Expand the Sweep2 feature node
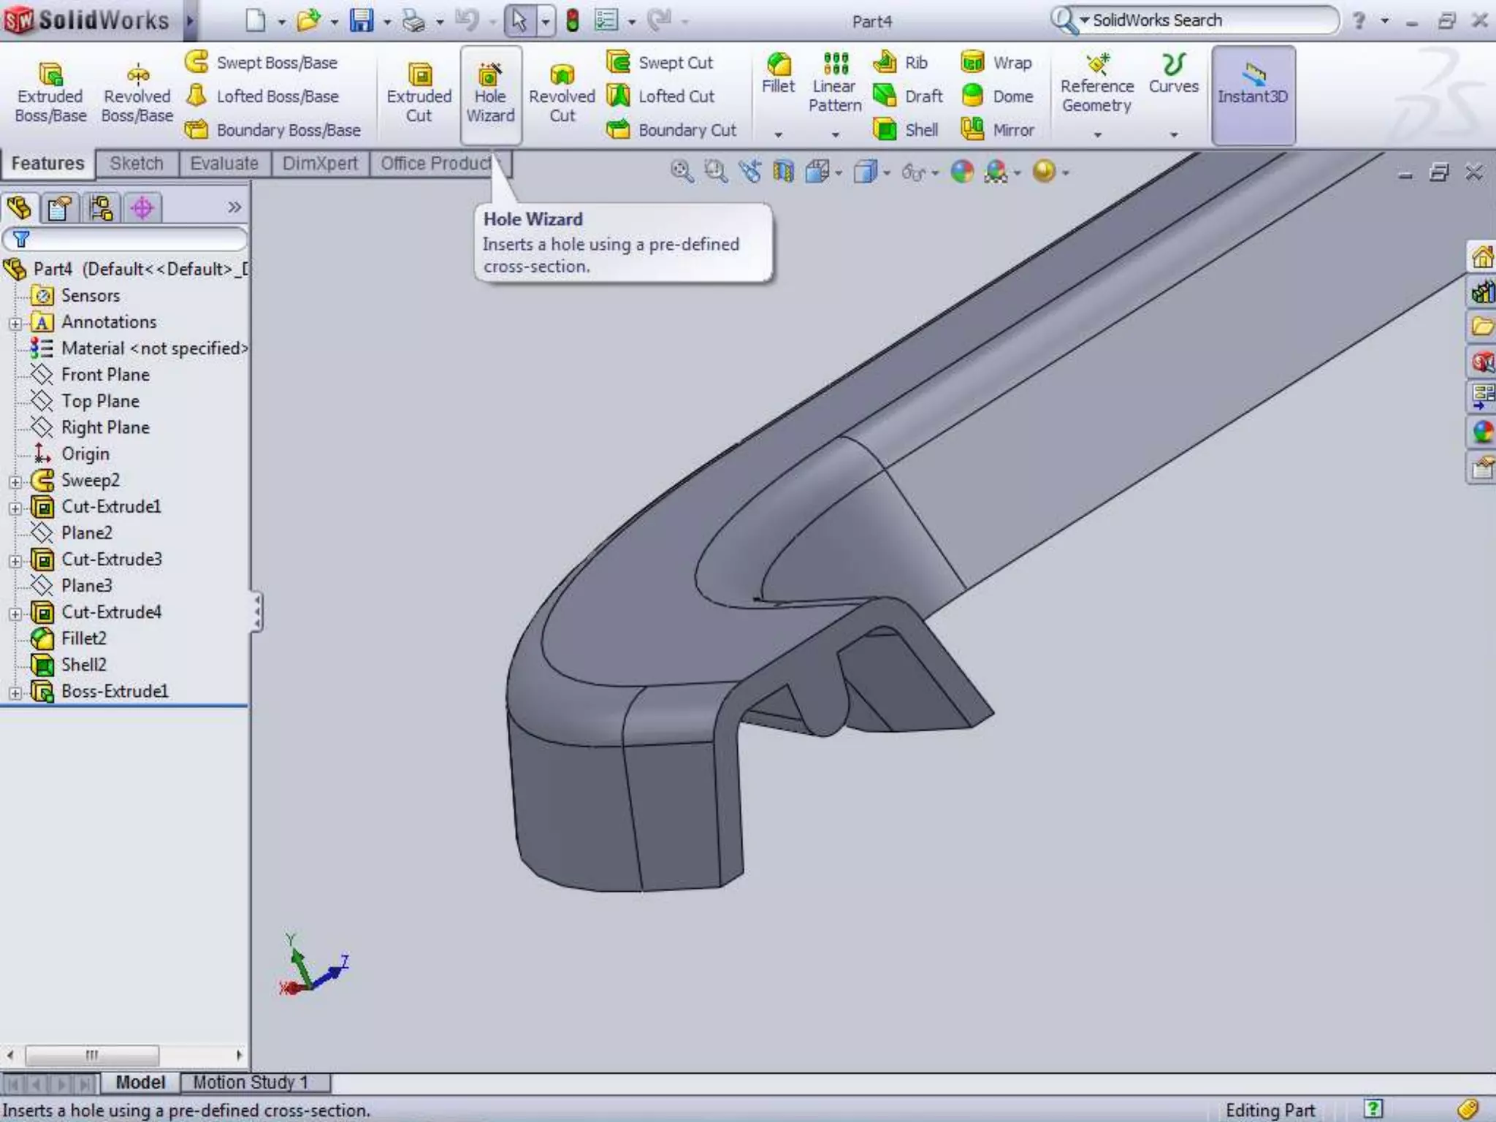 [x=15, y=481]
